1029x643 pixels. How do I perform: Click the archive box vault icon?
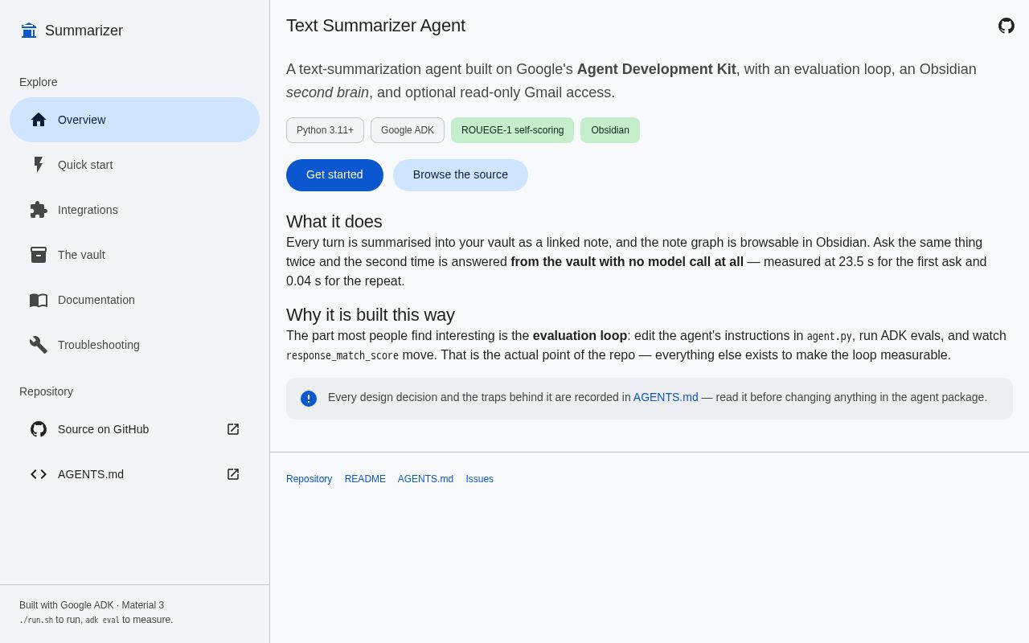coord(39,255)
